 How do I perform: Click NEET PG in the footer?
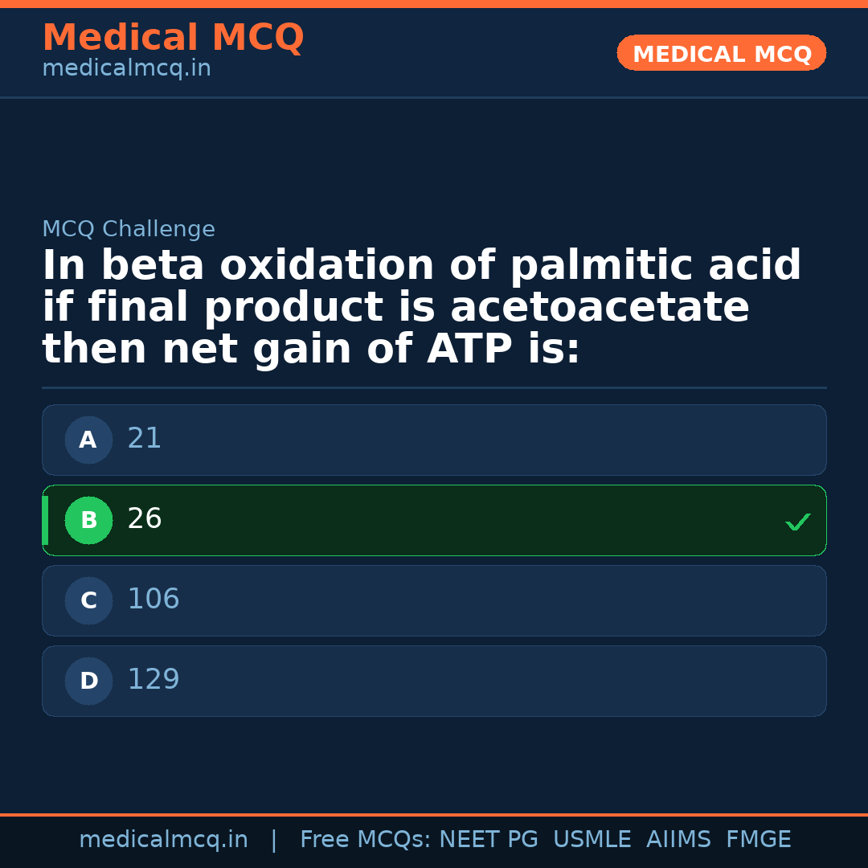pyautogui.click(x=489, y=840)
